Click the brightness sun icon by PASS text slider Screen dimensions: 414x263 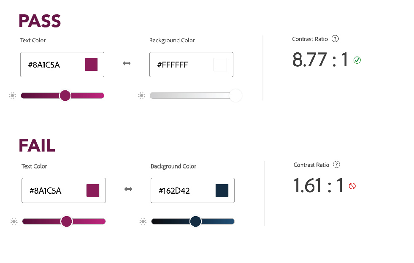(13, 96)
